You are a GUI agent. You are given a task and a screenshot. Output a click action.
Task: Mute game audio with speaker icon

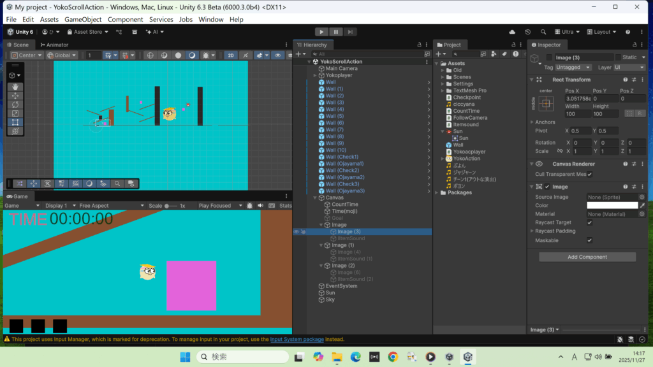click(x=260, y=206)
